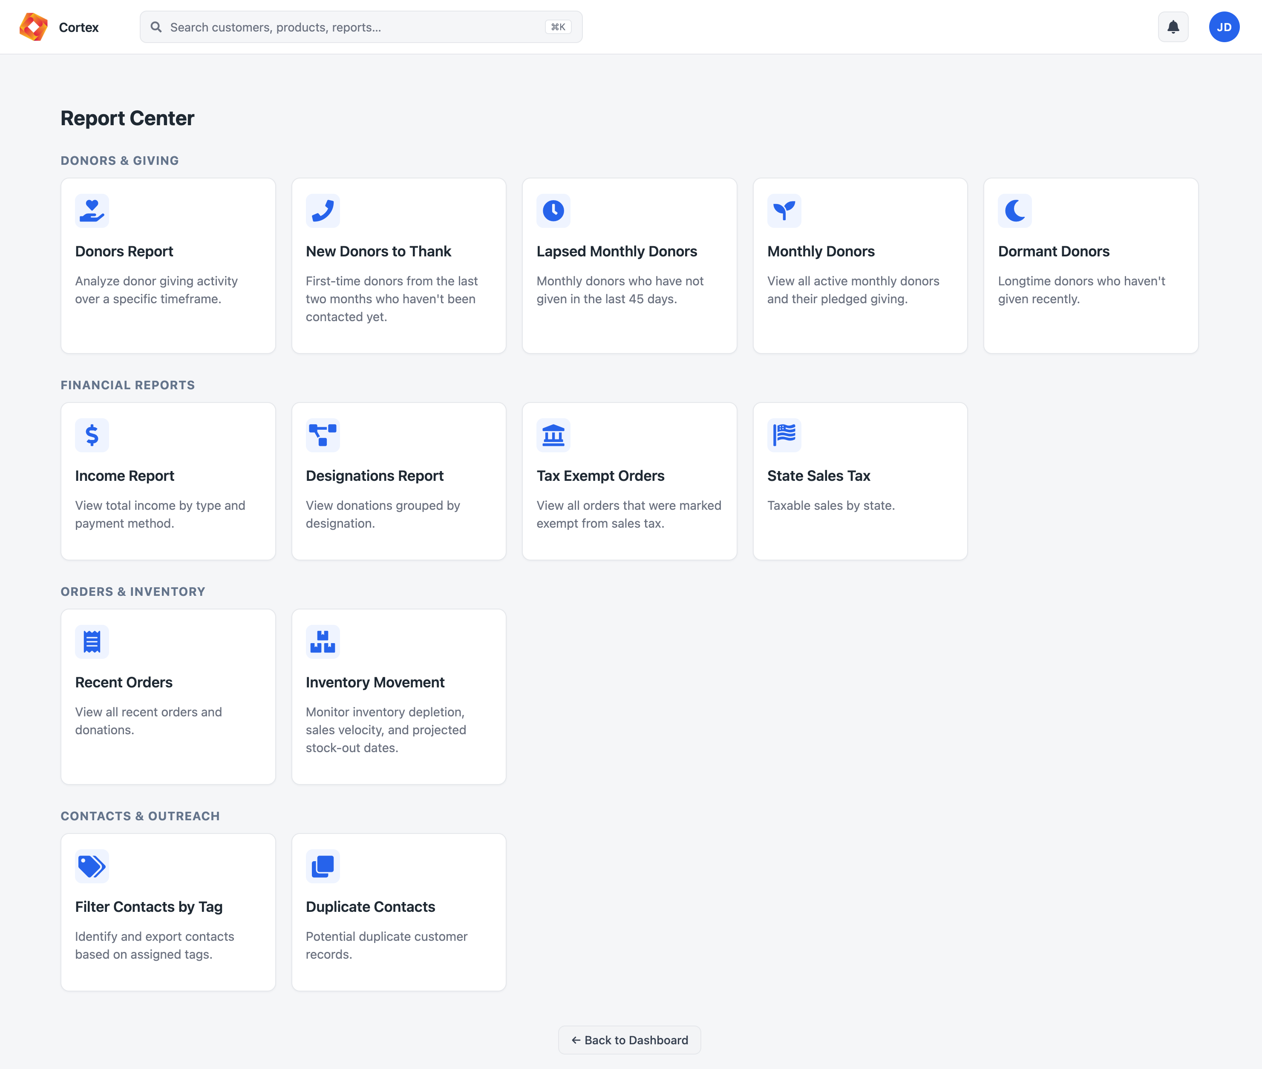Click 'View all orders that were marked' text
1262x1069 pixels.
[x=628, y=514]
